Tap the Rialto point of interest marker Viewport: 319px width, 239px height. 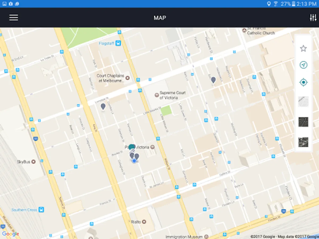click(x=144, y=221)
